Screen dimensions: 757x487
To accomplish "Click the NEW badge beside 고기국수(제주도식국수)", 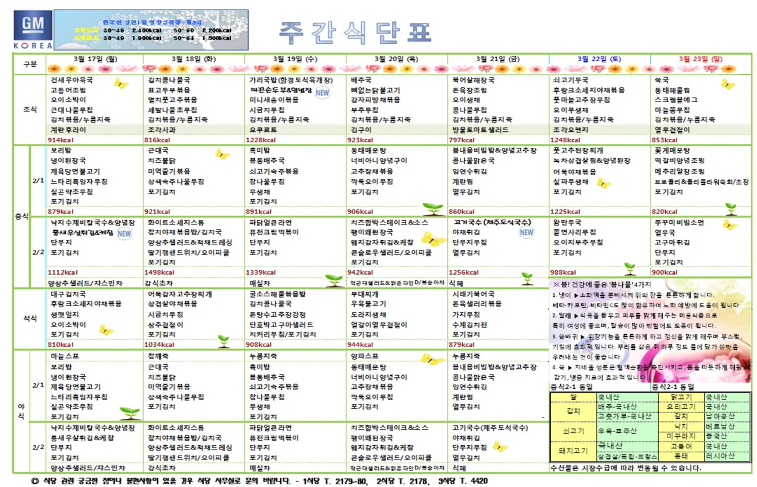I will coord(526,232).
